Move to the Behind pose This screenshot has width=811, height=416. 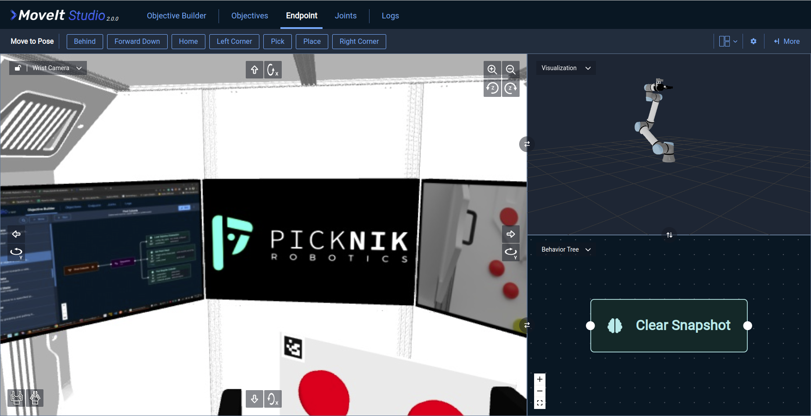point(85,41)
